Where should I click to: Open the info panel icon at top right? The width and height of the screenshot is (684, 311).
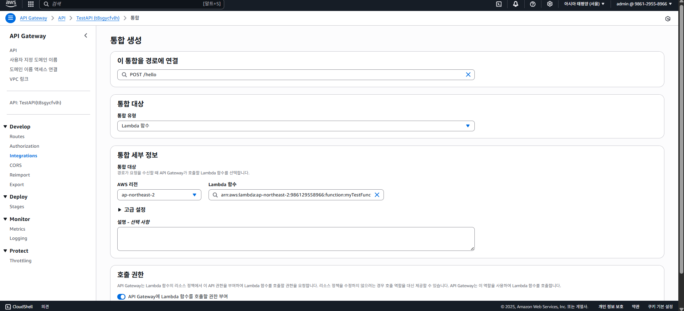pyautogui.click(x=668, y=19)
